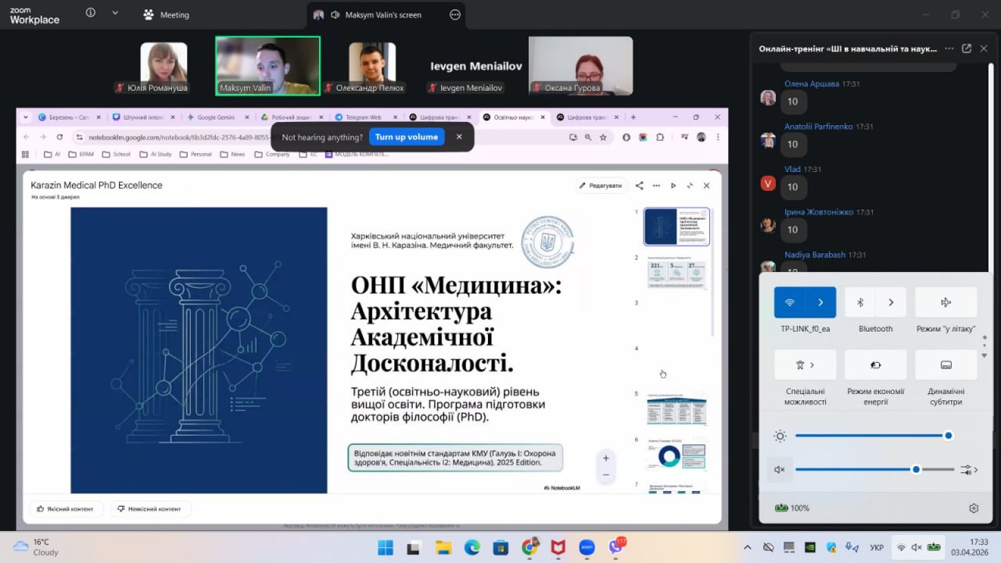Adjust the brightness slider

point(948,436)
